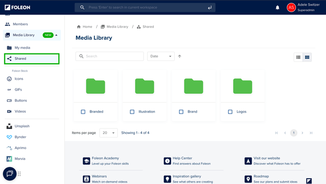The width and height of the screenshot is (326, 184).
Task: Open notifications bell
Action: point(277,8)
